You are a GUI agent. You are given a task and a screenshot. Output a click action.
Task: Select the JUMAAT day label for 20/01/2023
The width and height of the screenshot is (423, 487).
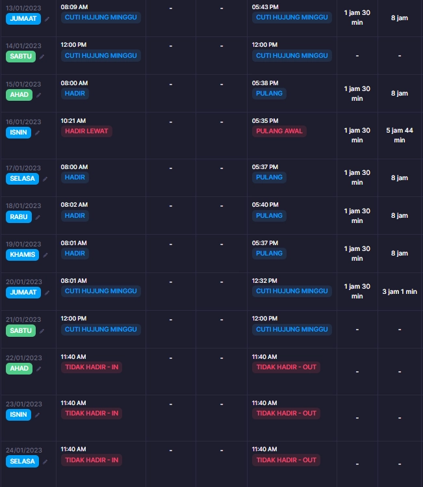pos(23,292)
